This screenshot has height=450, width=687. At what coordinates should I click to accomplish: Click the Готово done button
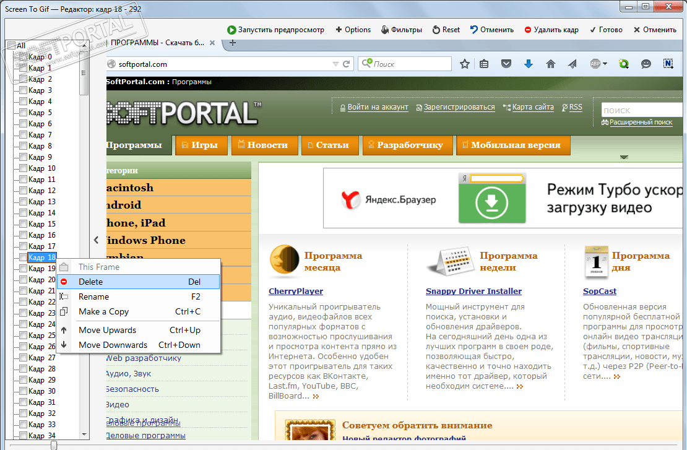click(606, 30)
